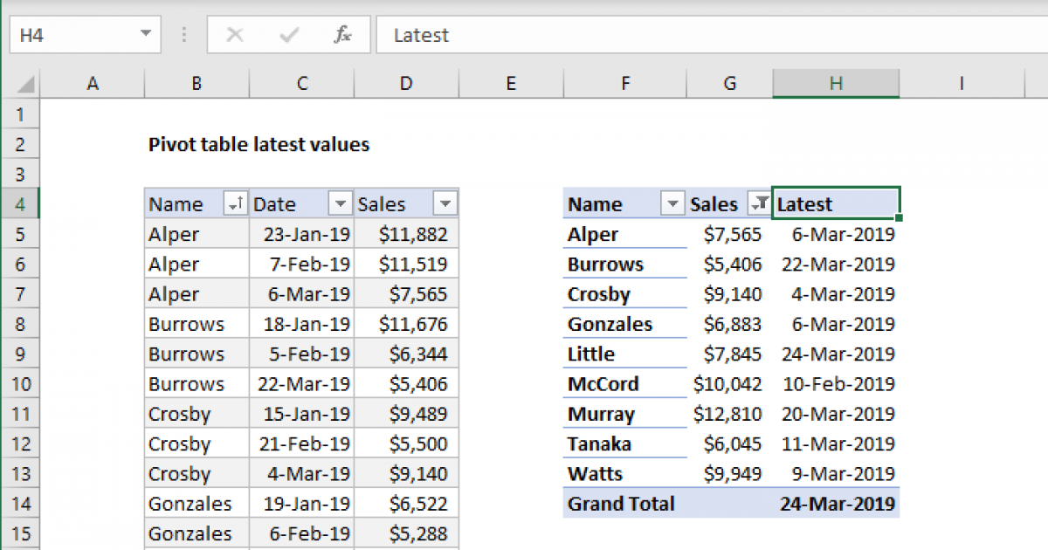
Task: Open the Insert Function fx dialog
Action: [x=342, y=35]
